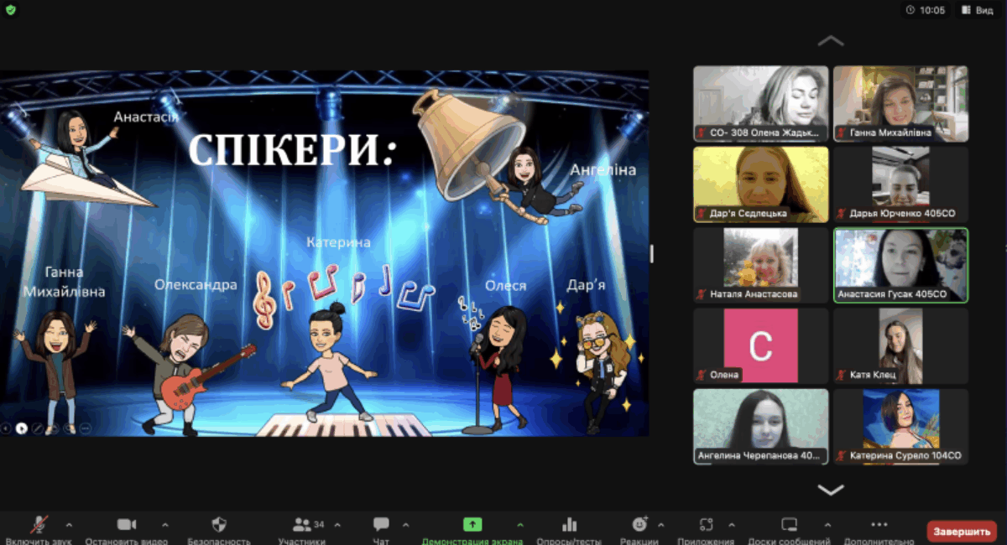Open the Реакции emoji reactions

(x=639, y=525)
